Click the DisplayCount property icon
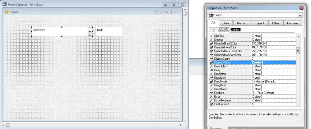Viewport: 311px width, 129px height. (211, 59)
